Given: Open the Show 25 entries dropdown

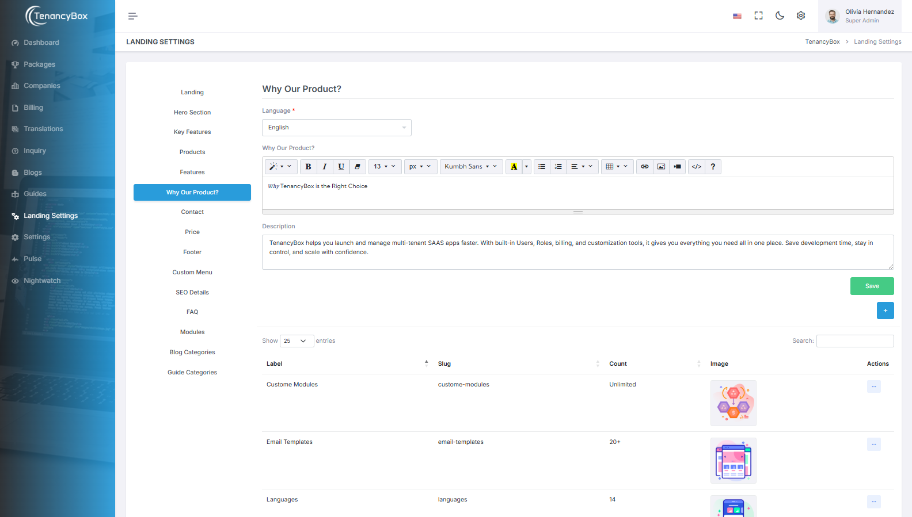Looking at the screenshot, I should tap(297, 341).
